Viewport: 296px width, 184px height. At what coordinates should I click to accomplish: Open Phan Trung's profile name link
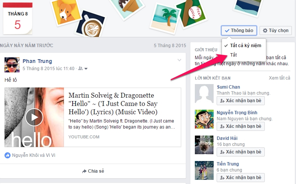tap(37, 61)
